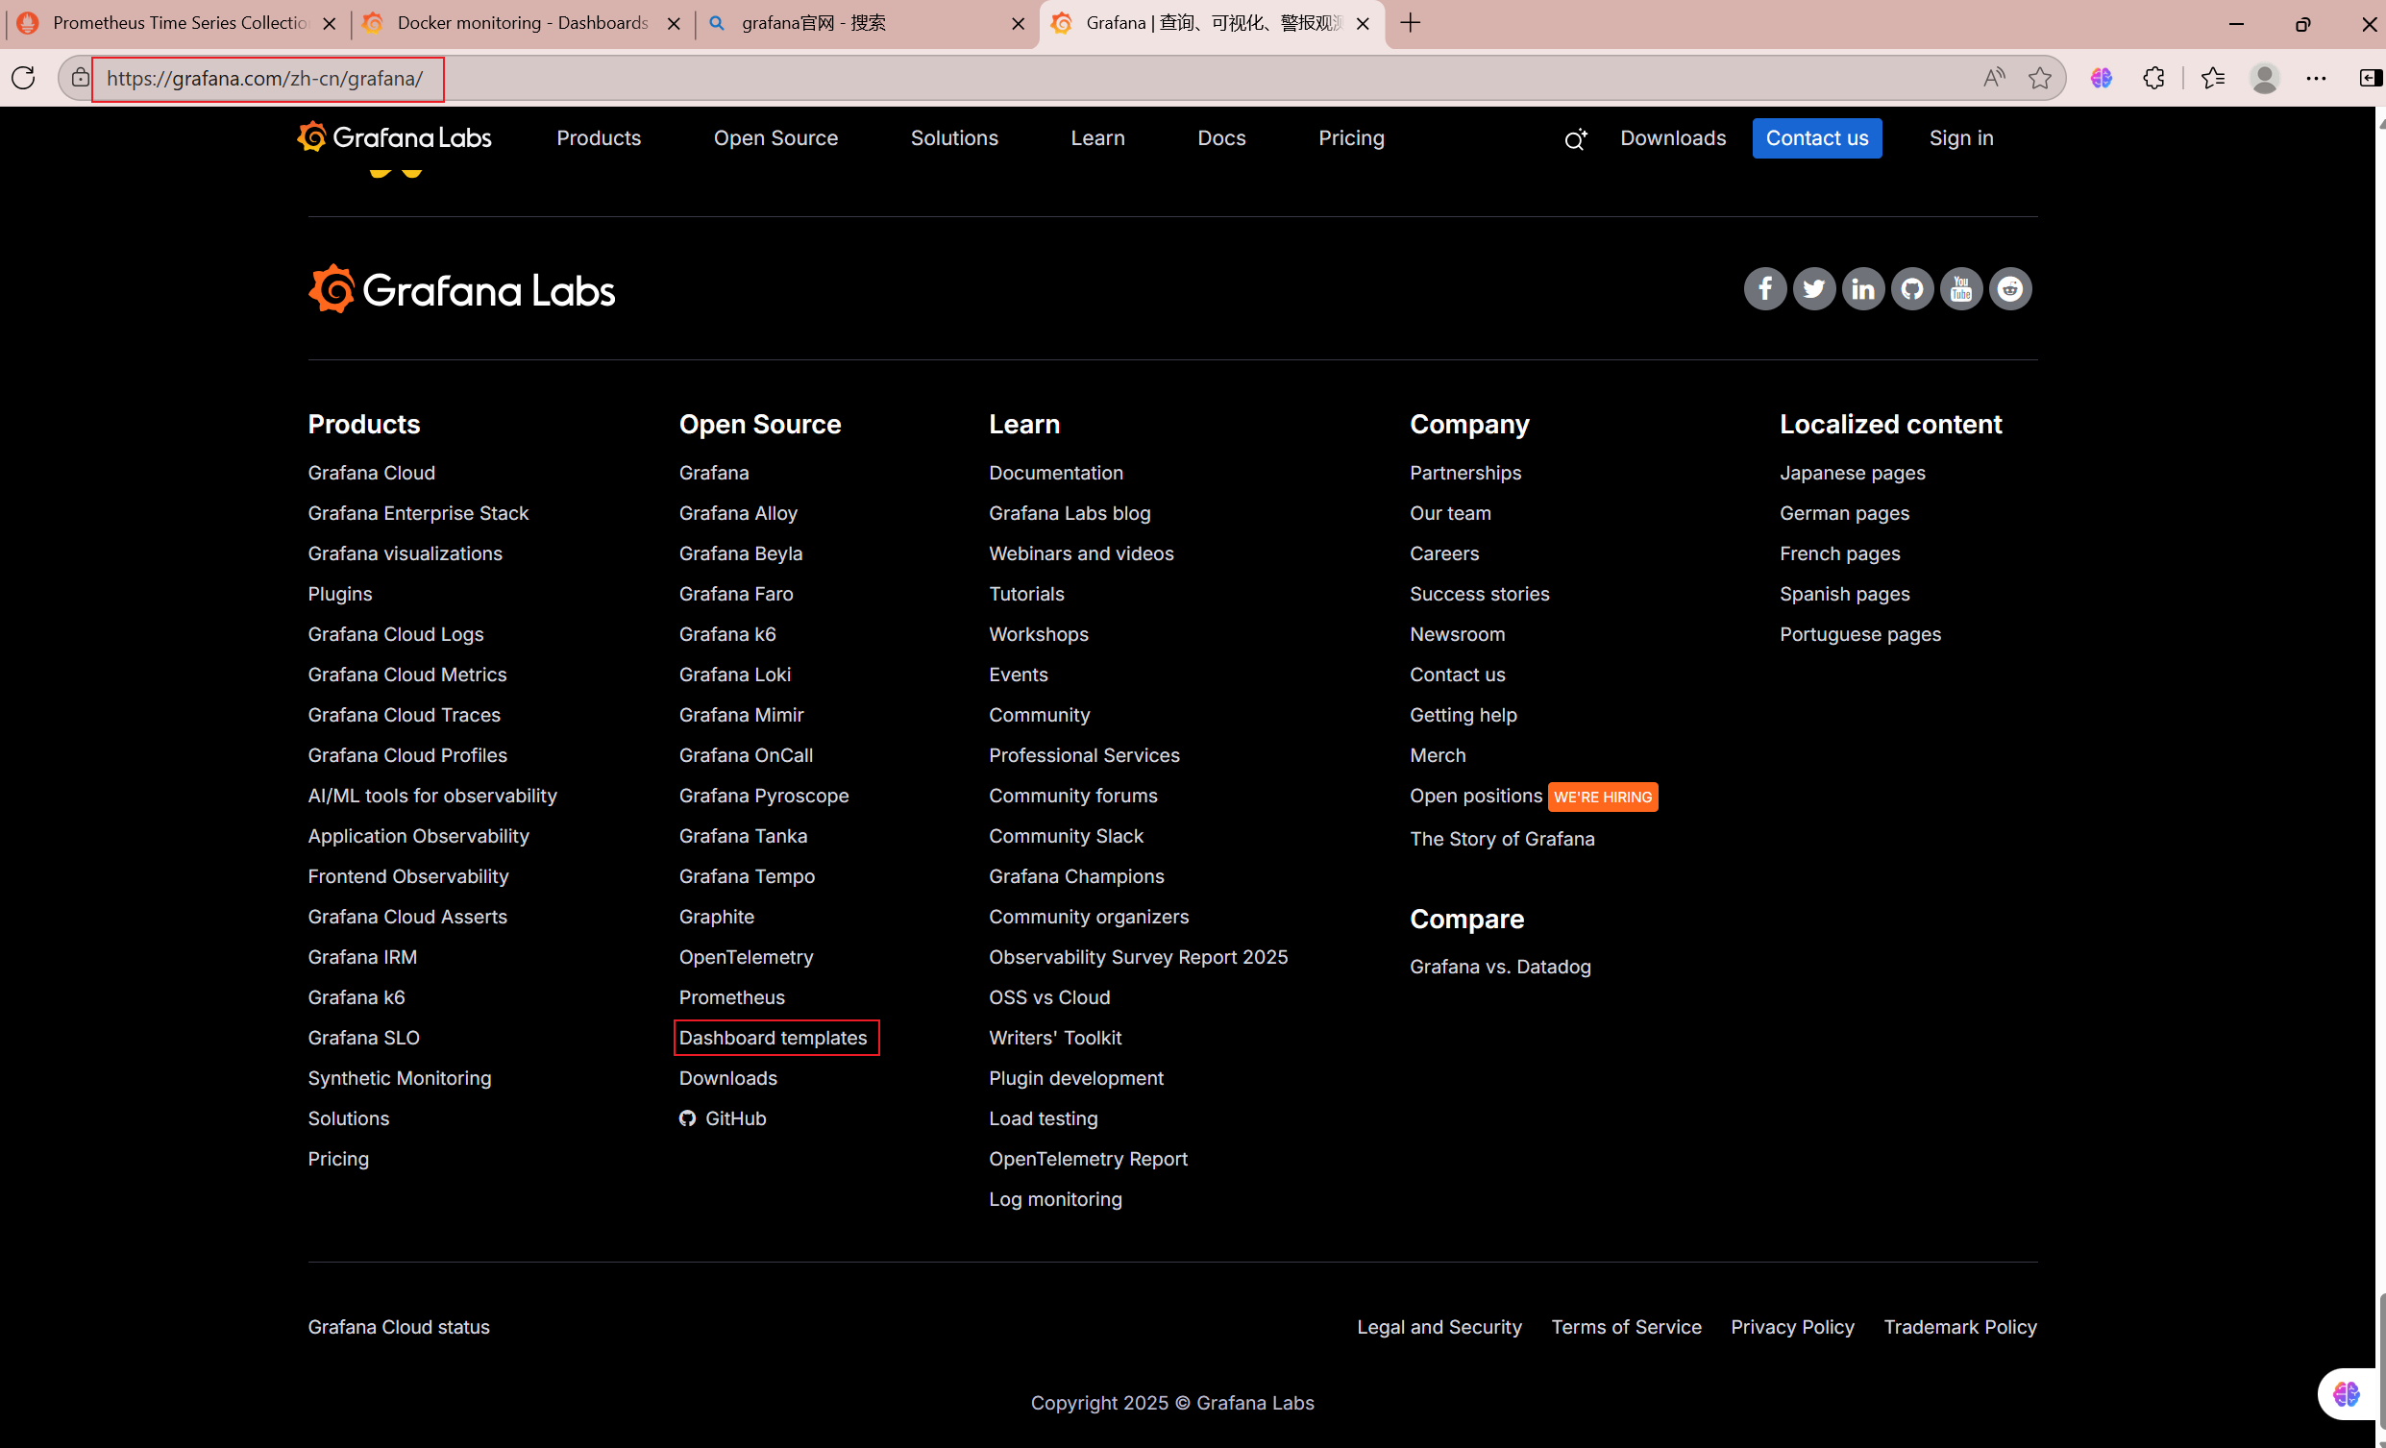Open the Learn navbar menu
The image size is (2386, 1448).
tap(1097, 137)
